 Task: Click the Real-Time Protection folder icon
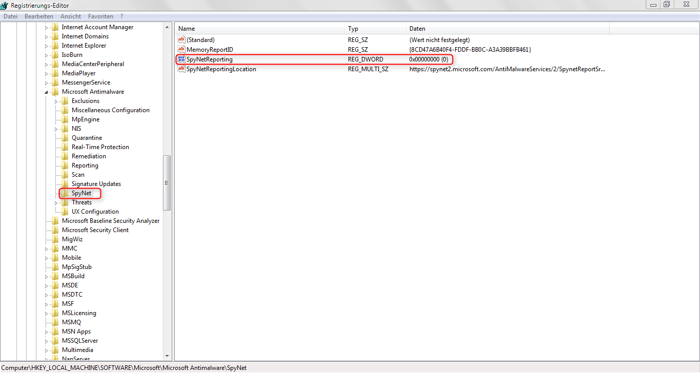tap(66, 147)
